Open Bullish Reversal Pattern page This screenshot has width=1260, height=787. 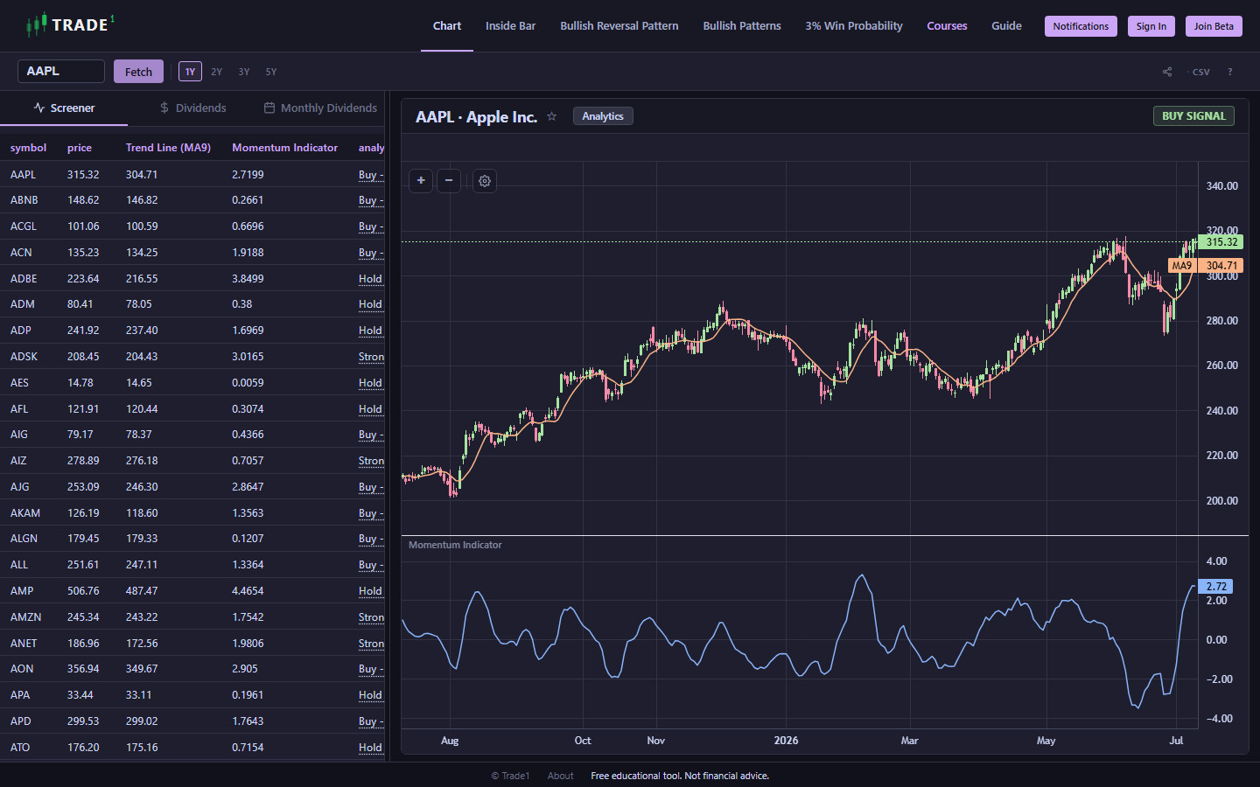619,26
